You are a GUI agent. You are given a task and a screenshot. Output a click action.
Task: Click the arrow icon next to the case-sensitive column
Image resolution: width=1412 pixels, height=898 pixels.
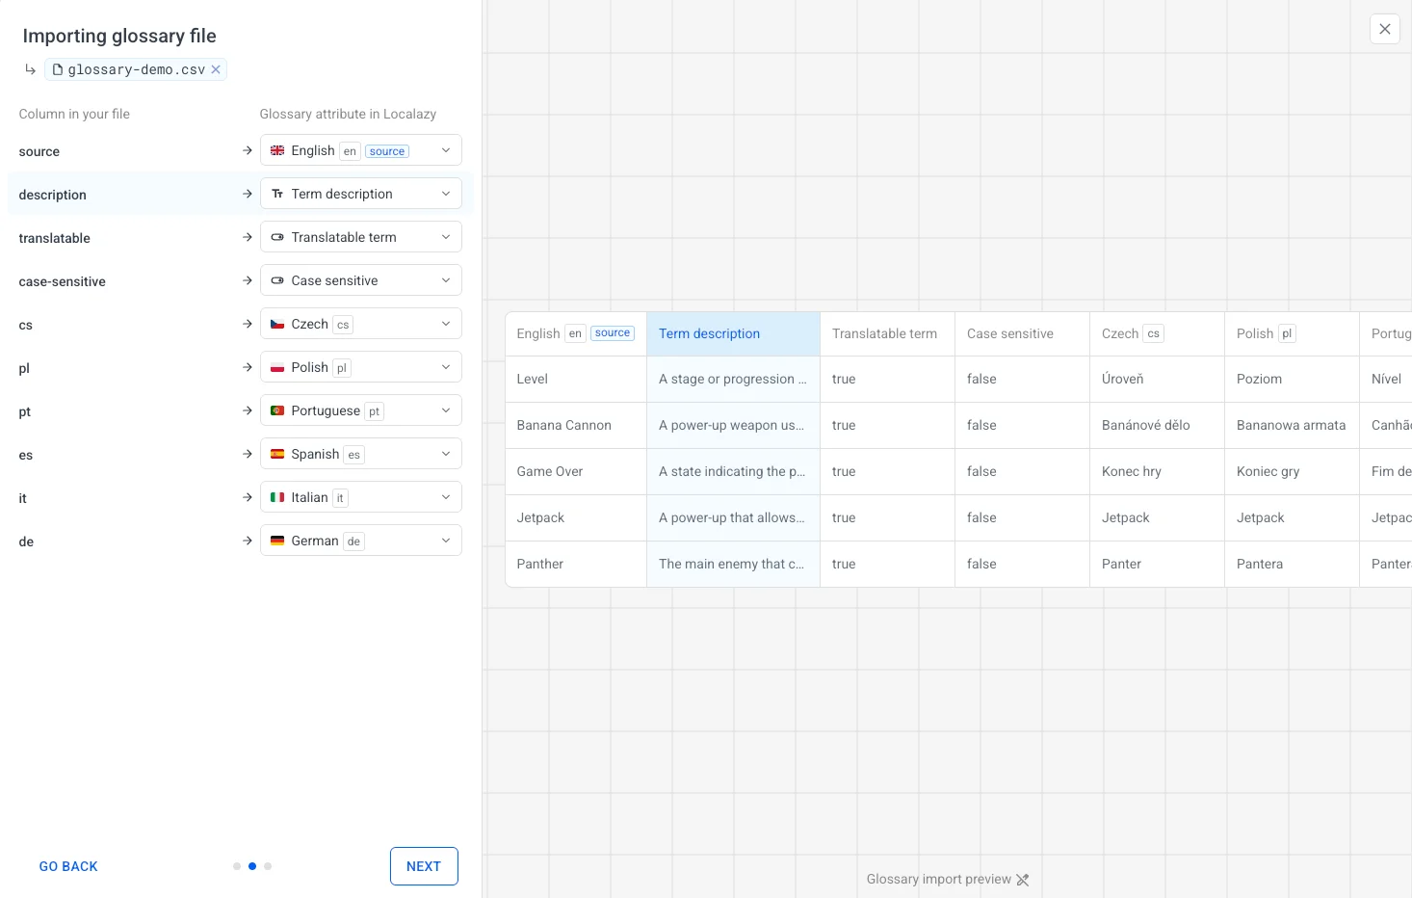tap(248, 280)
